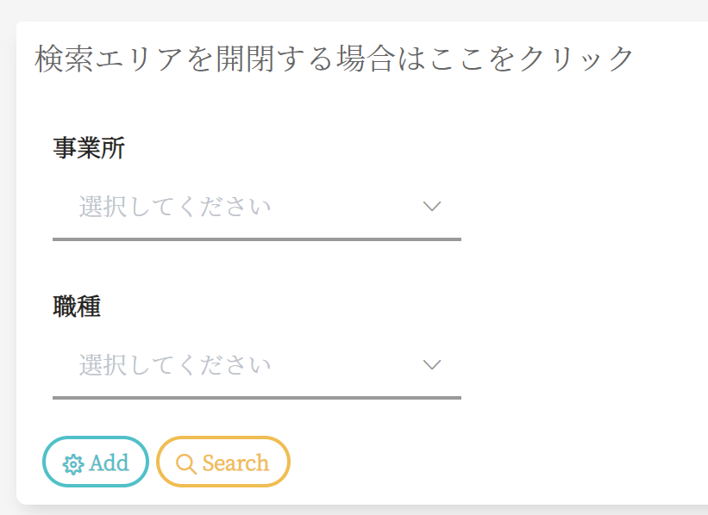Click empty card area right of Search

(500, 463)
